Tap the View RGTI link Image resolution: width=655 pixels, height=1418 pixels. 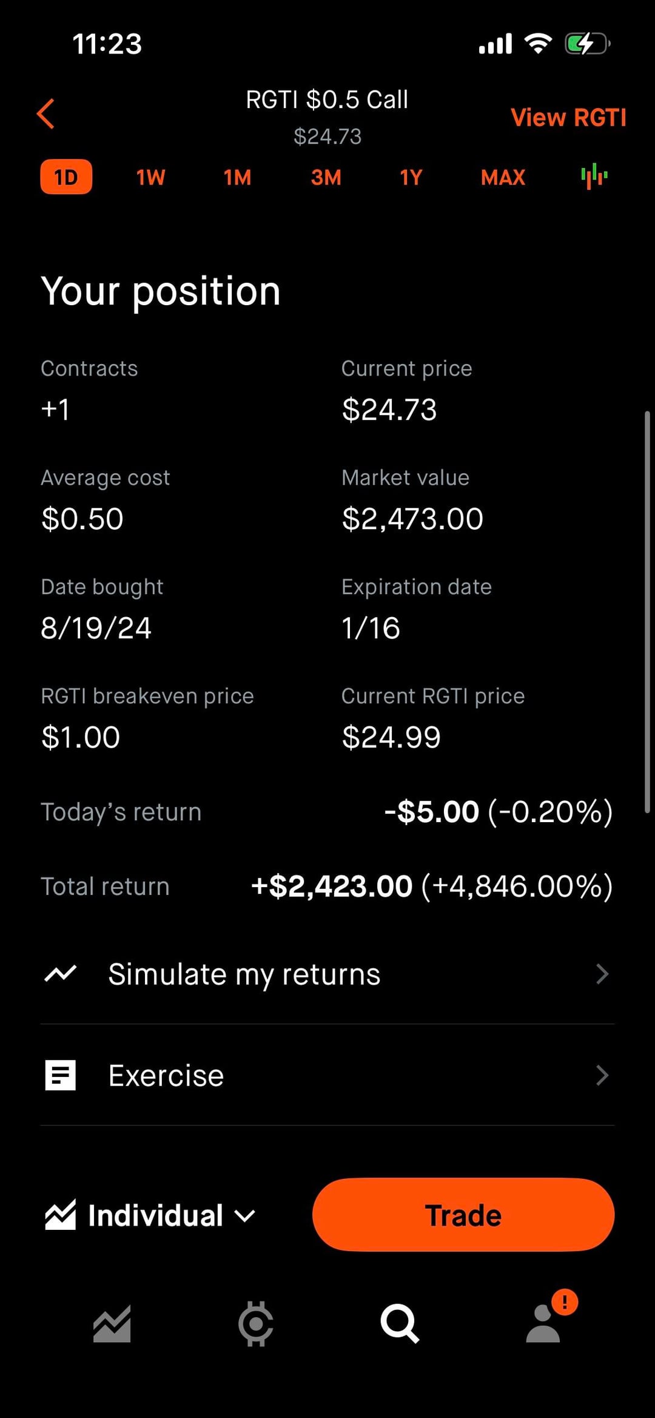pos(568,117)
